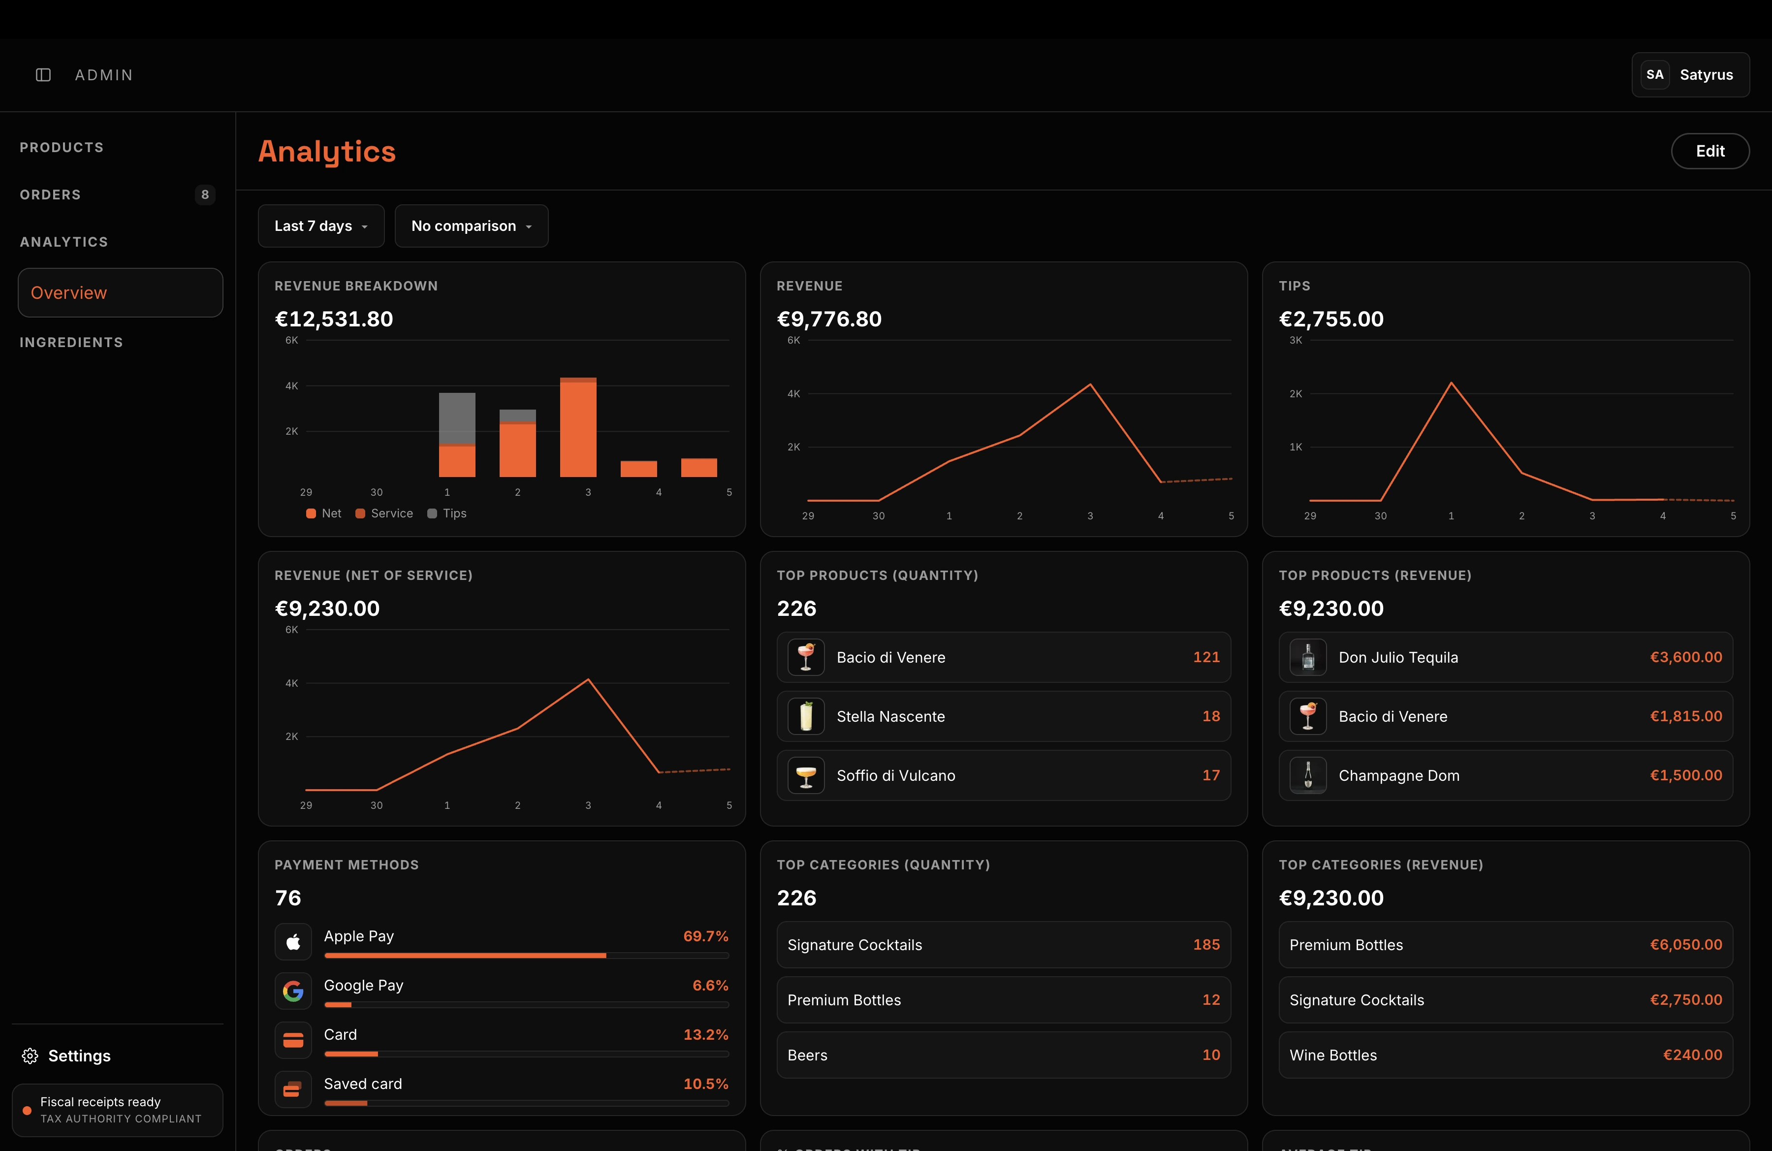Screen dimensions: 1772x1151
Task: Click the Premium Bottles 12 row
Action: [1004, 1000]
